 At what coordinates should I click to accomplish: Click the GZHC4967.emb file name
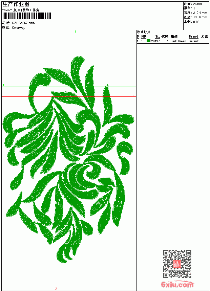(x=23, y=23)
